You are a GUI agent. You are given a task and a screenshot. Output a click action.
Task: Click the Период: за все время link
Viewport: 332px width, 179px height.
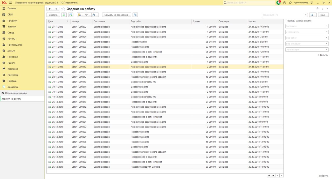(x=298, y=21)
